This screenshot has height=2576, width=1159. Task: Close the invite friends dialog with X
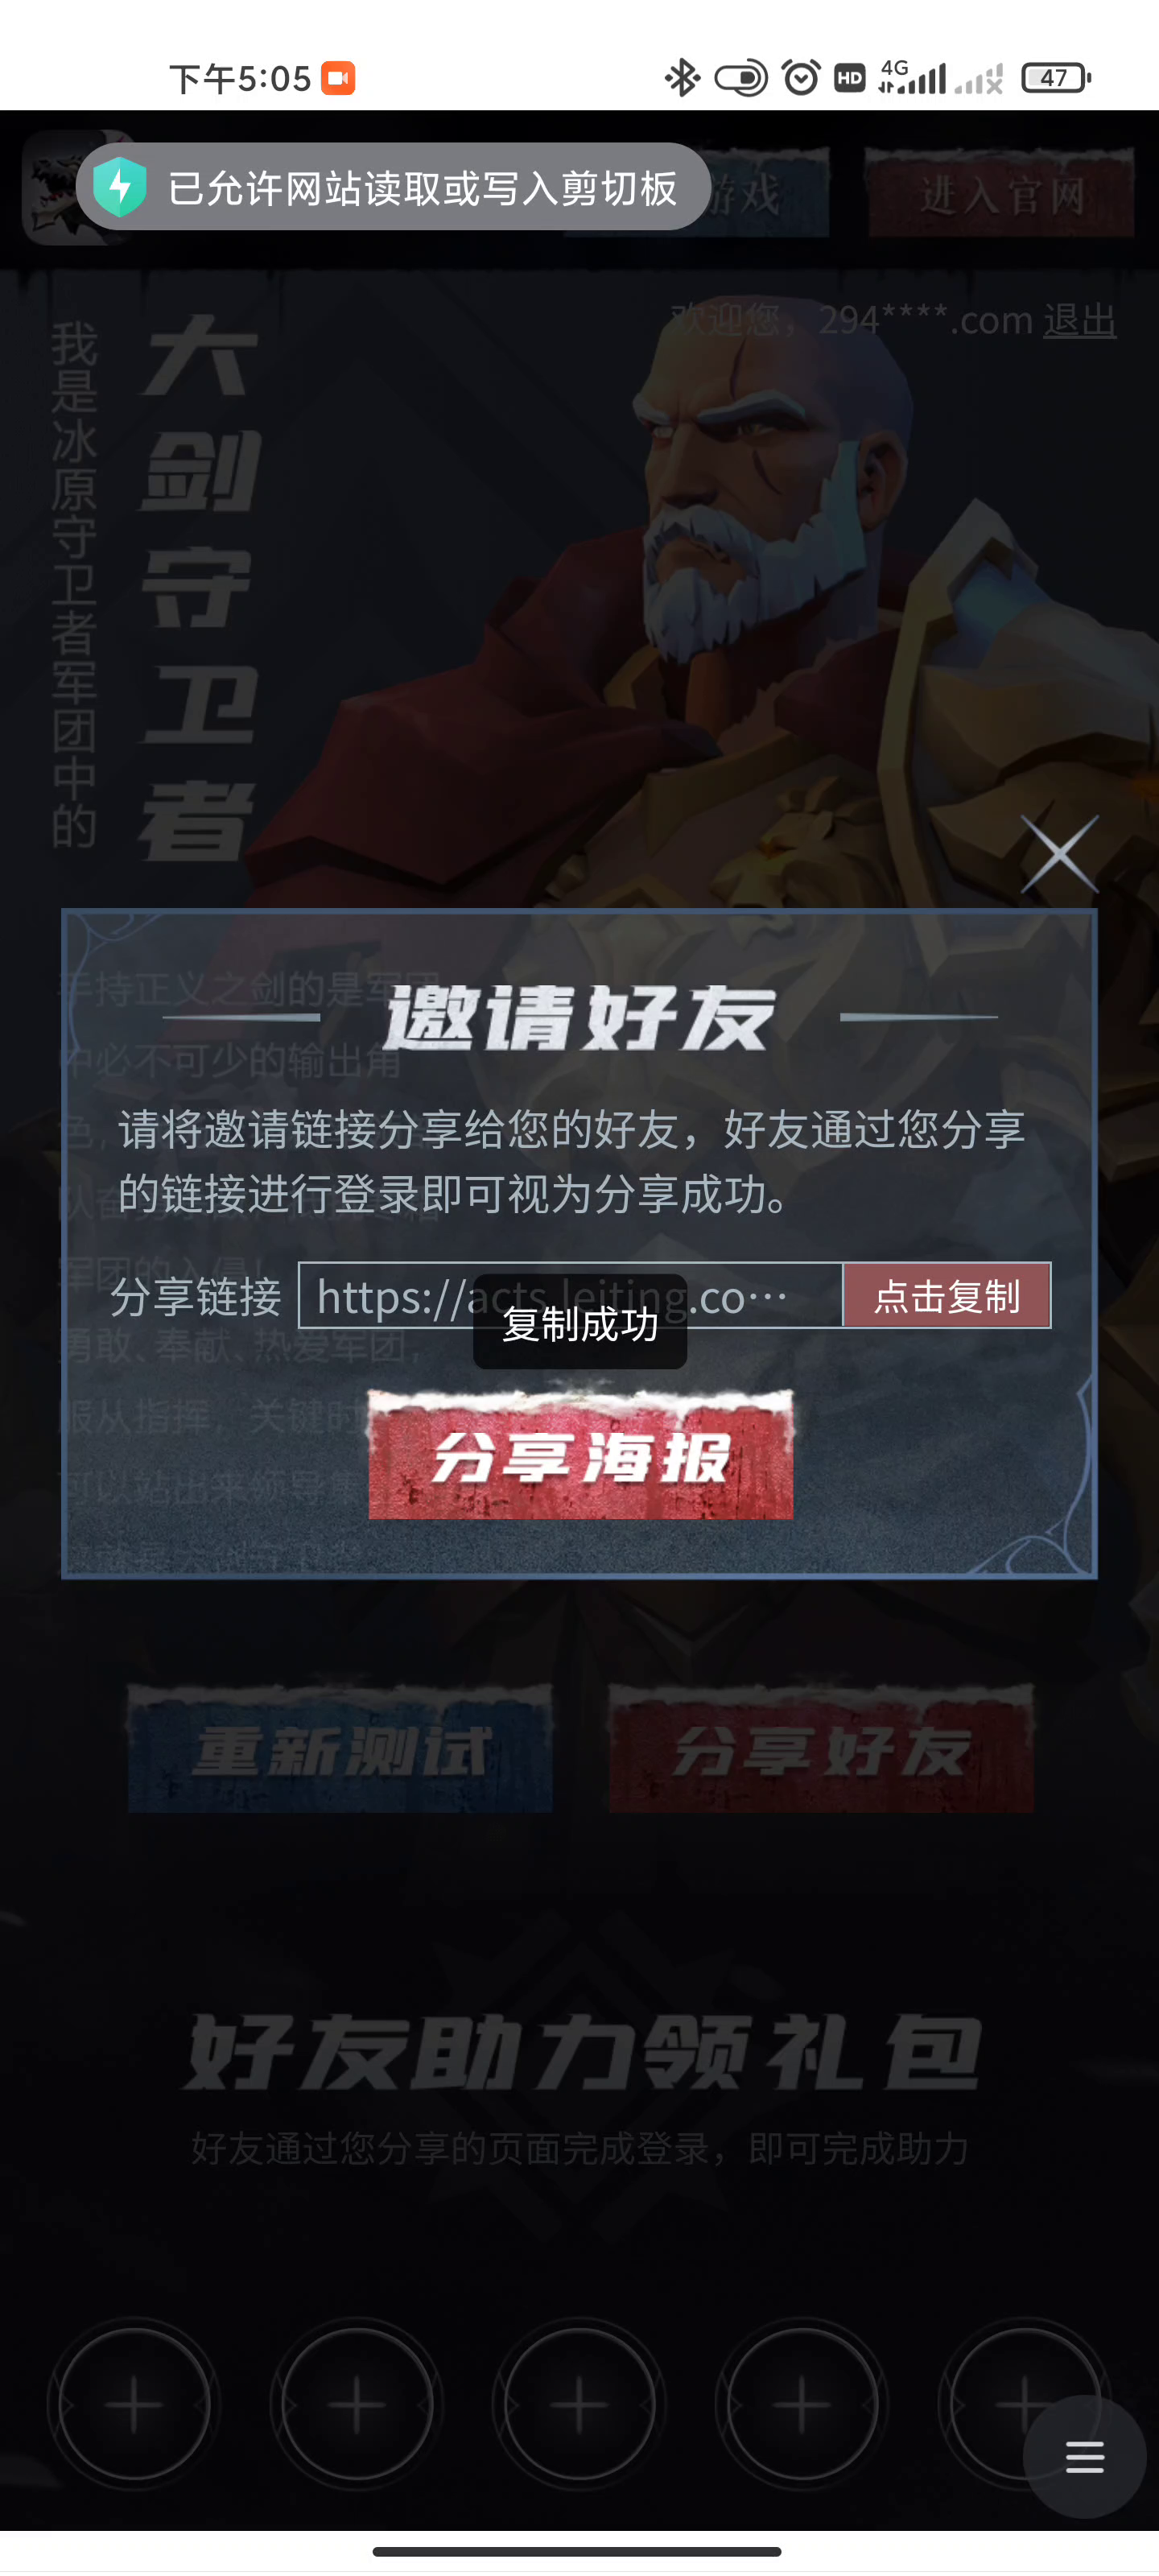coord(1059,854)
